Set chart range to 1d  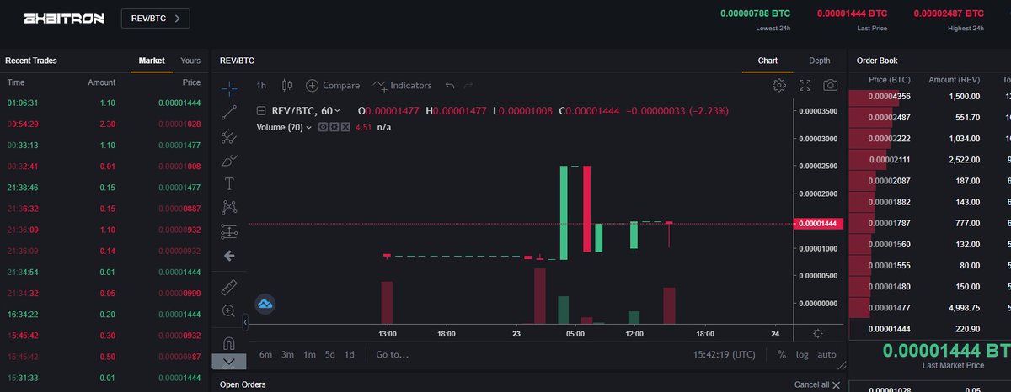pyautogui.click(x=349, y=354)
